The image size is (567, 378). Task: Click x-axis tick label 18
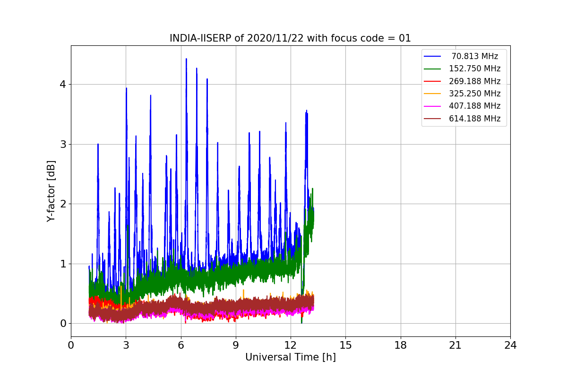401,345
